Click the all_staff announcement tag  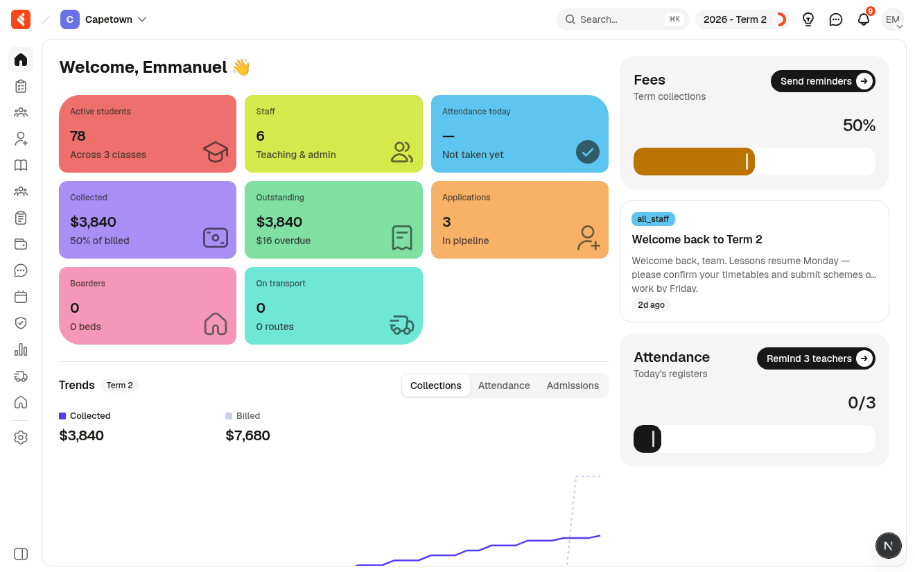tap(653, 219)
